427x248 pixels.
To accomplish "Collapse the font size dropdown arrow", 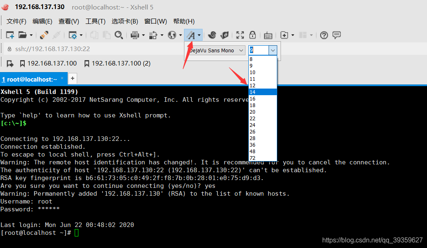I will coord(273,50).
